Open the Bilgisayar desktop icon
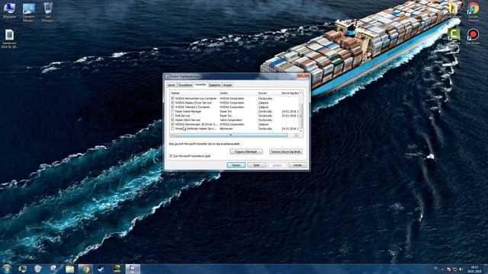 tap(9, 10)
